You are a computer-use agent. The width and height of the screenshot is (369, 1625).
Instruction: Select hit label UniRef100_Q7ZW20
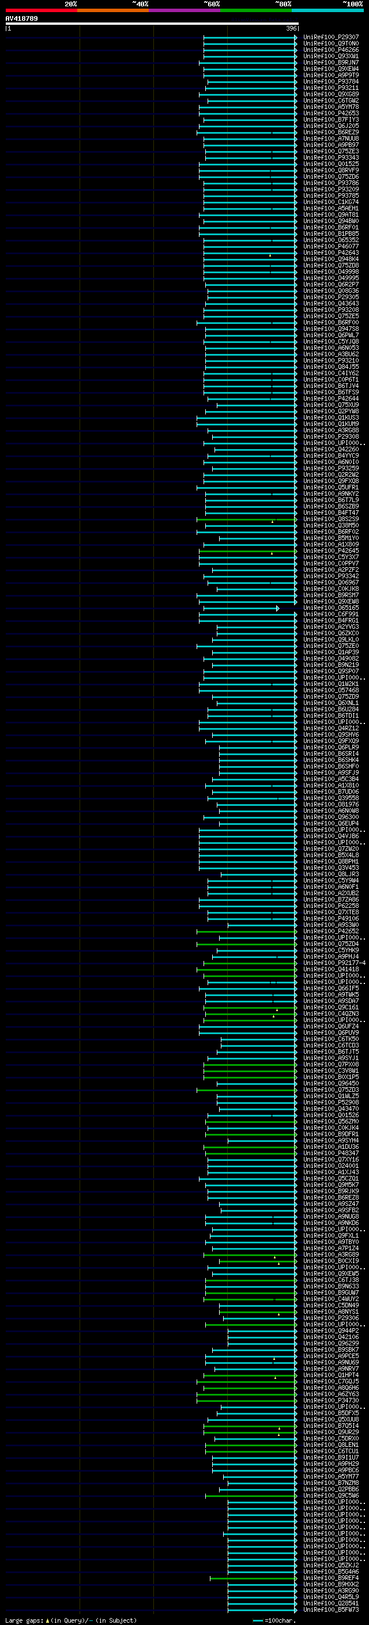click(x=331, y=849)
